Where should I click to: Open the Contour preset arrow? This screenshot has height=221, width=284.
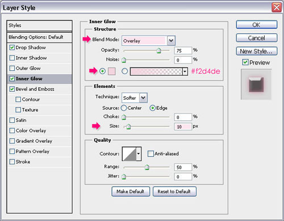coord(139,154)
